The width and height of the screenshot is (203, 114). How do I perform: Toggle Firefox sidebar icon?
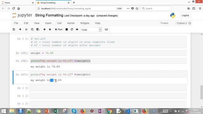194,9
